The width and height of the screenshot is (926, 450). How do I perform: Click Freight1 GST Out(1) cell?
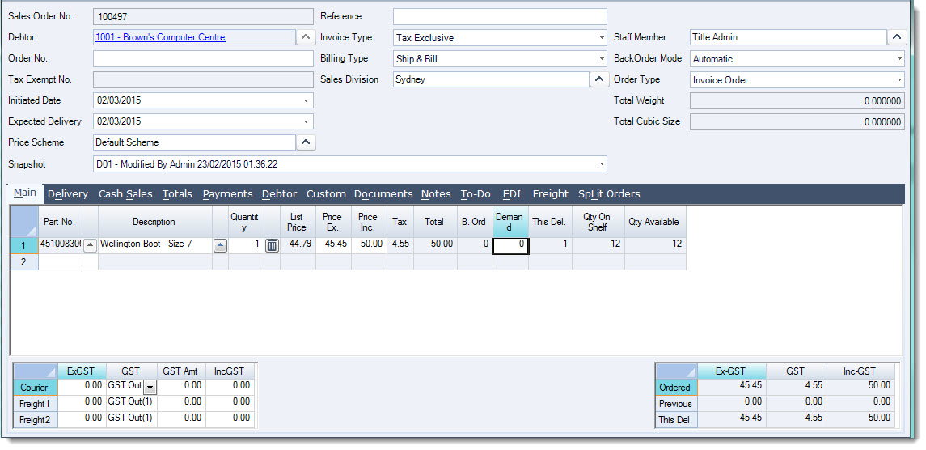(x=131, y=403)
